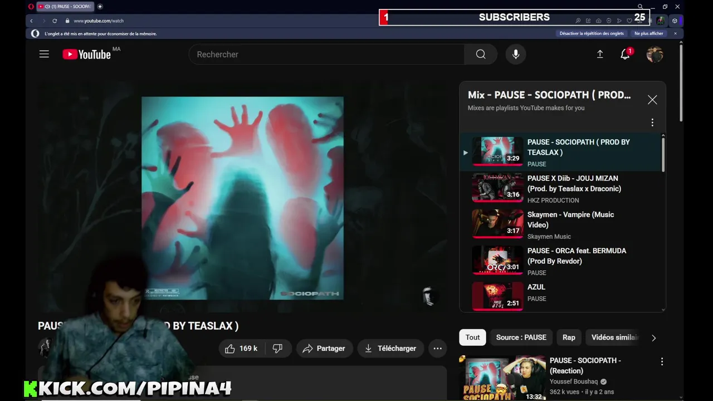Click the Opera profile avatar in toolbar
The height and width of the screenshot is (401, 713).
tap(660, 21)
